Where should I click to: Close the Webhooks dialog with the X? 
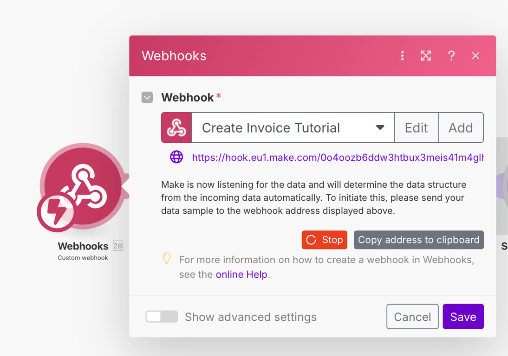click(x=475, y=56)
